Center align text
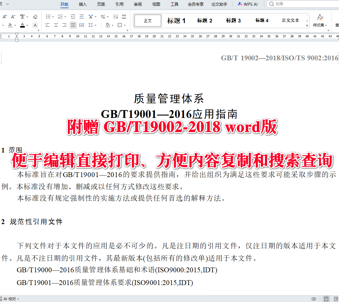The height and width of the screenshot is (302, 339). tap(56, 25)
